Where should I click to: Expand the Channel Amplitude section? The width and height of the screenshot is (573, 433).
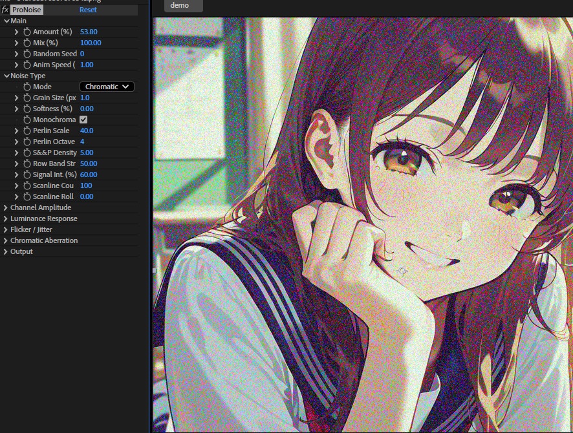coord(6,207)
